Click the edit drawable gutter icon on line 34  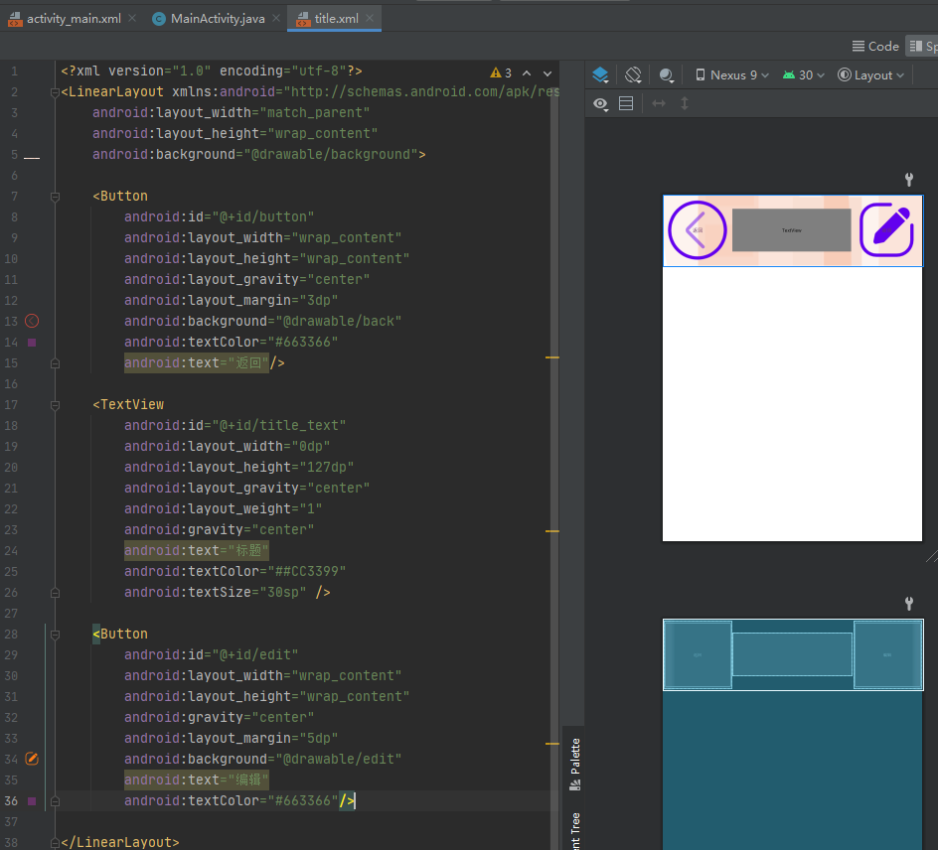pyautogui.click(x=32, y=760)
